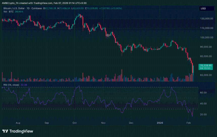
Task: Select the 1D interval label in the legend
Action: pyautogui.click(x=29, y=8)
